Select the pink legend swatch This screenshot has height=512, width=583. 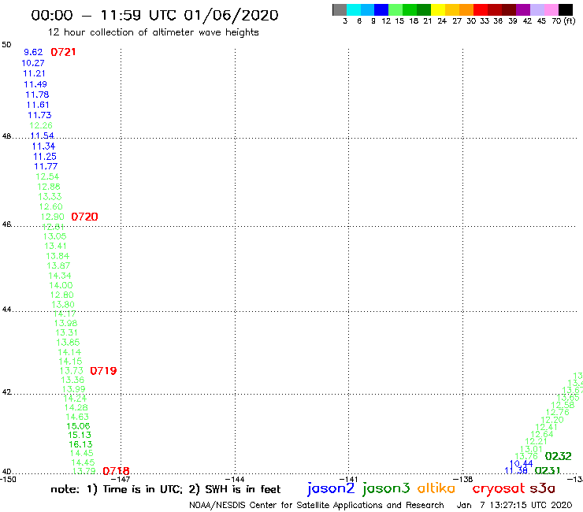click(551, 9)
